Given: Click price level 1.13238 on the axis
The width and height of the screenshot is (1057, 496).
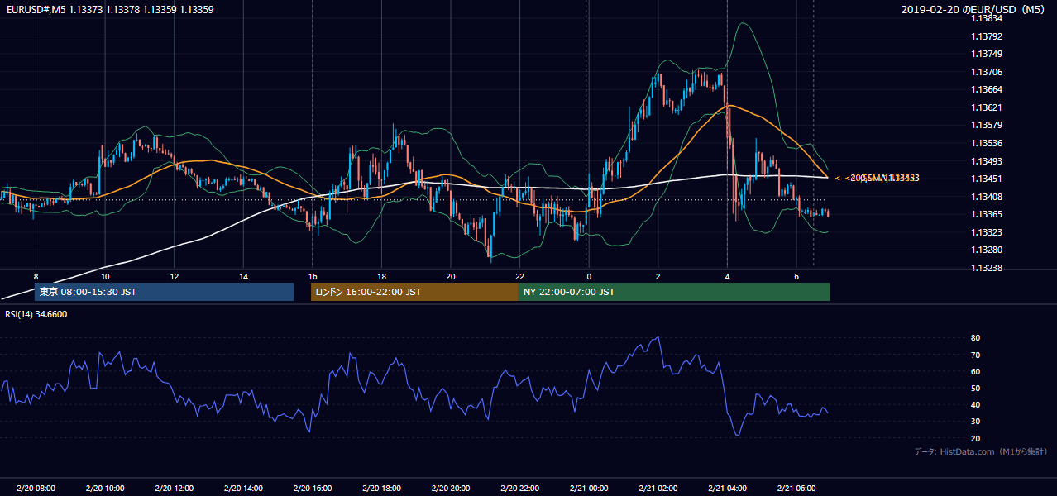Looking at the screenshot, I should [x=987, y=268].
